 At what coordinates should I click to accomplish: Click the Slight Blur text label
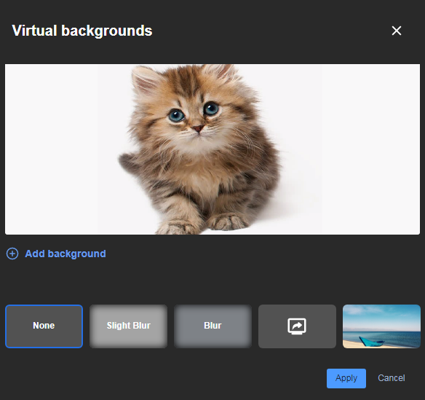click(x=129, y=326)
